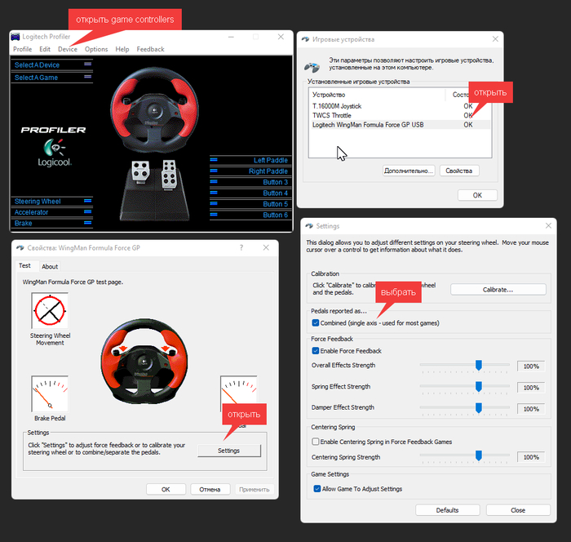Open the Button 5 assignment row
Viewport: 571px width, 542px height.
coord(250,204)
